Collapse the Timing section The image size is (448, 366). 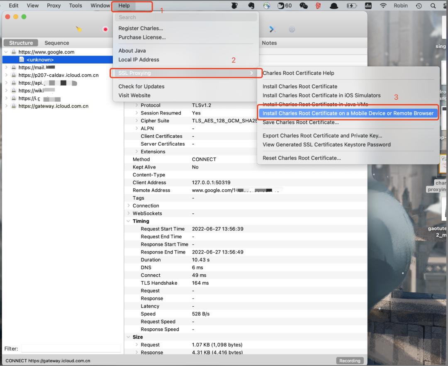pyautogui.click(x=129, y=221)
